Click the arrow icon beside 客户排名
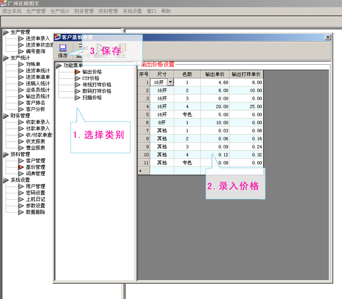The height and width of the screenshot is (299, 342). pyautogui.click(x=21, y=103)
